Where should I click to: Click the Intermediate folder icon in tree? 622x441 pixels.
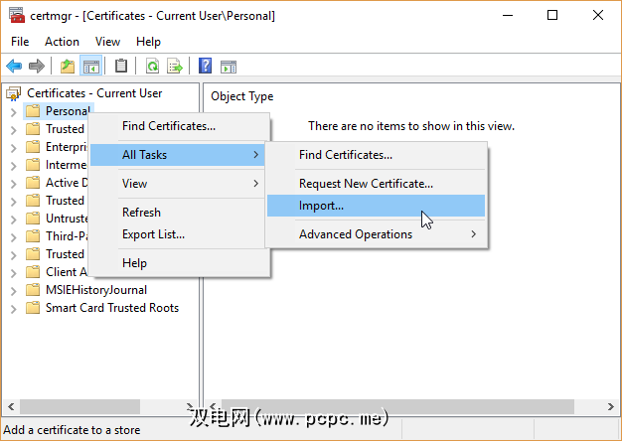click(x=33, y=165)
